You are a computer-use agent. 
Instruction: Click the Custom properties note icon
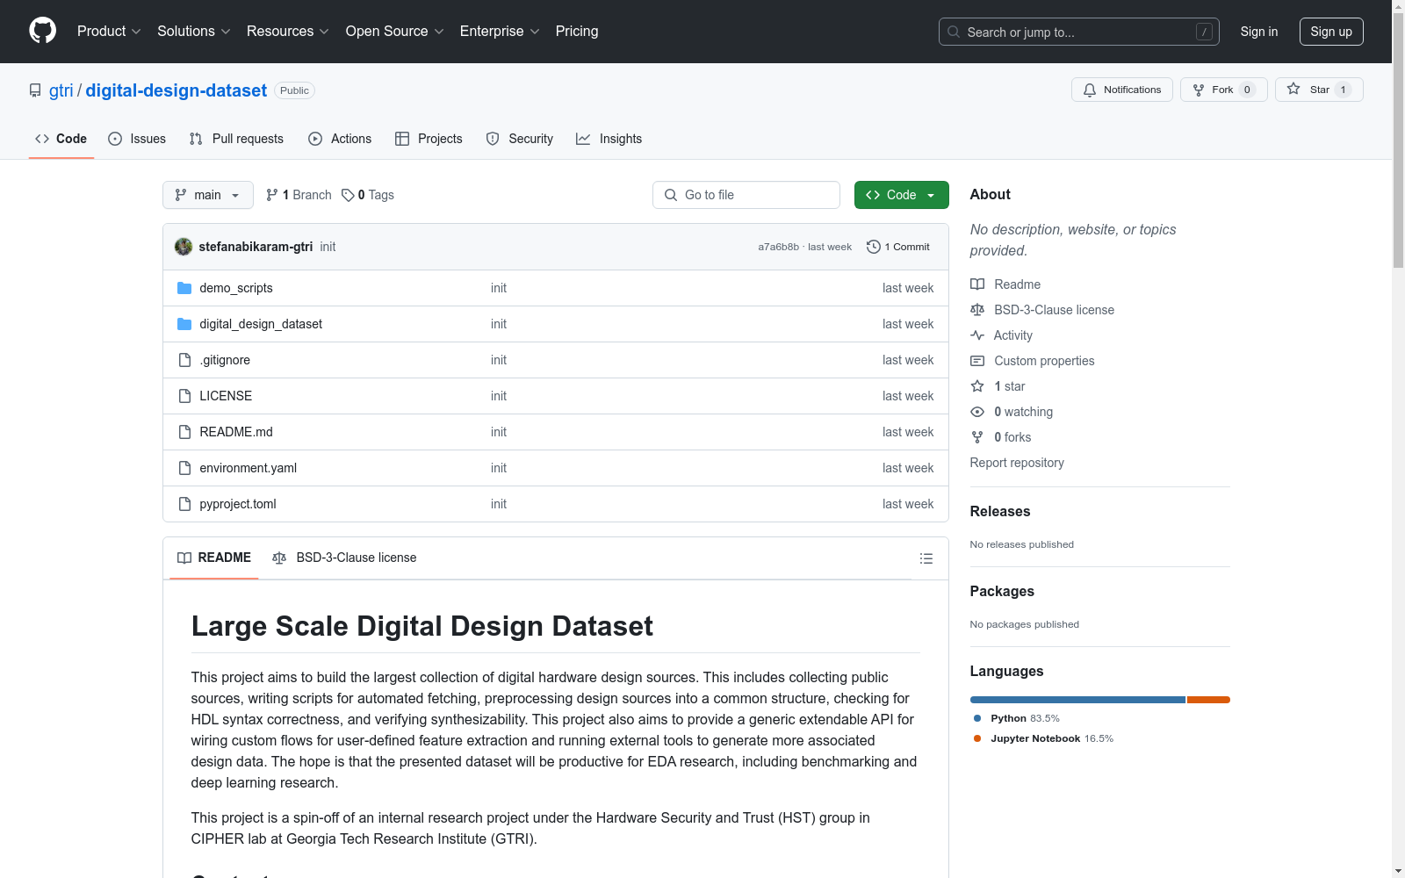click(x=977, y=361)
